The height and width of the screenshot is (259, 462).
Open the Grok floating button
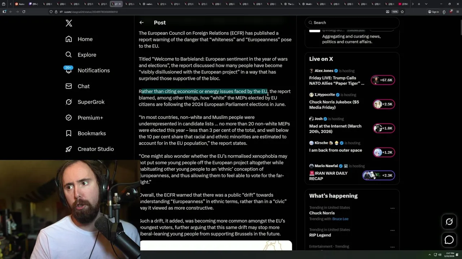click(x=449, y=222)
